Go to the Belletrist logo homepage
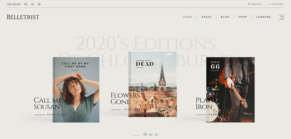291x139 pixels. pyautogui.click(x=23, y=17)
